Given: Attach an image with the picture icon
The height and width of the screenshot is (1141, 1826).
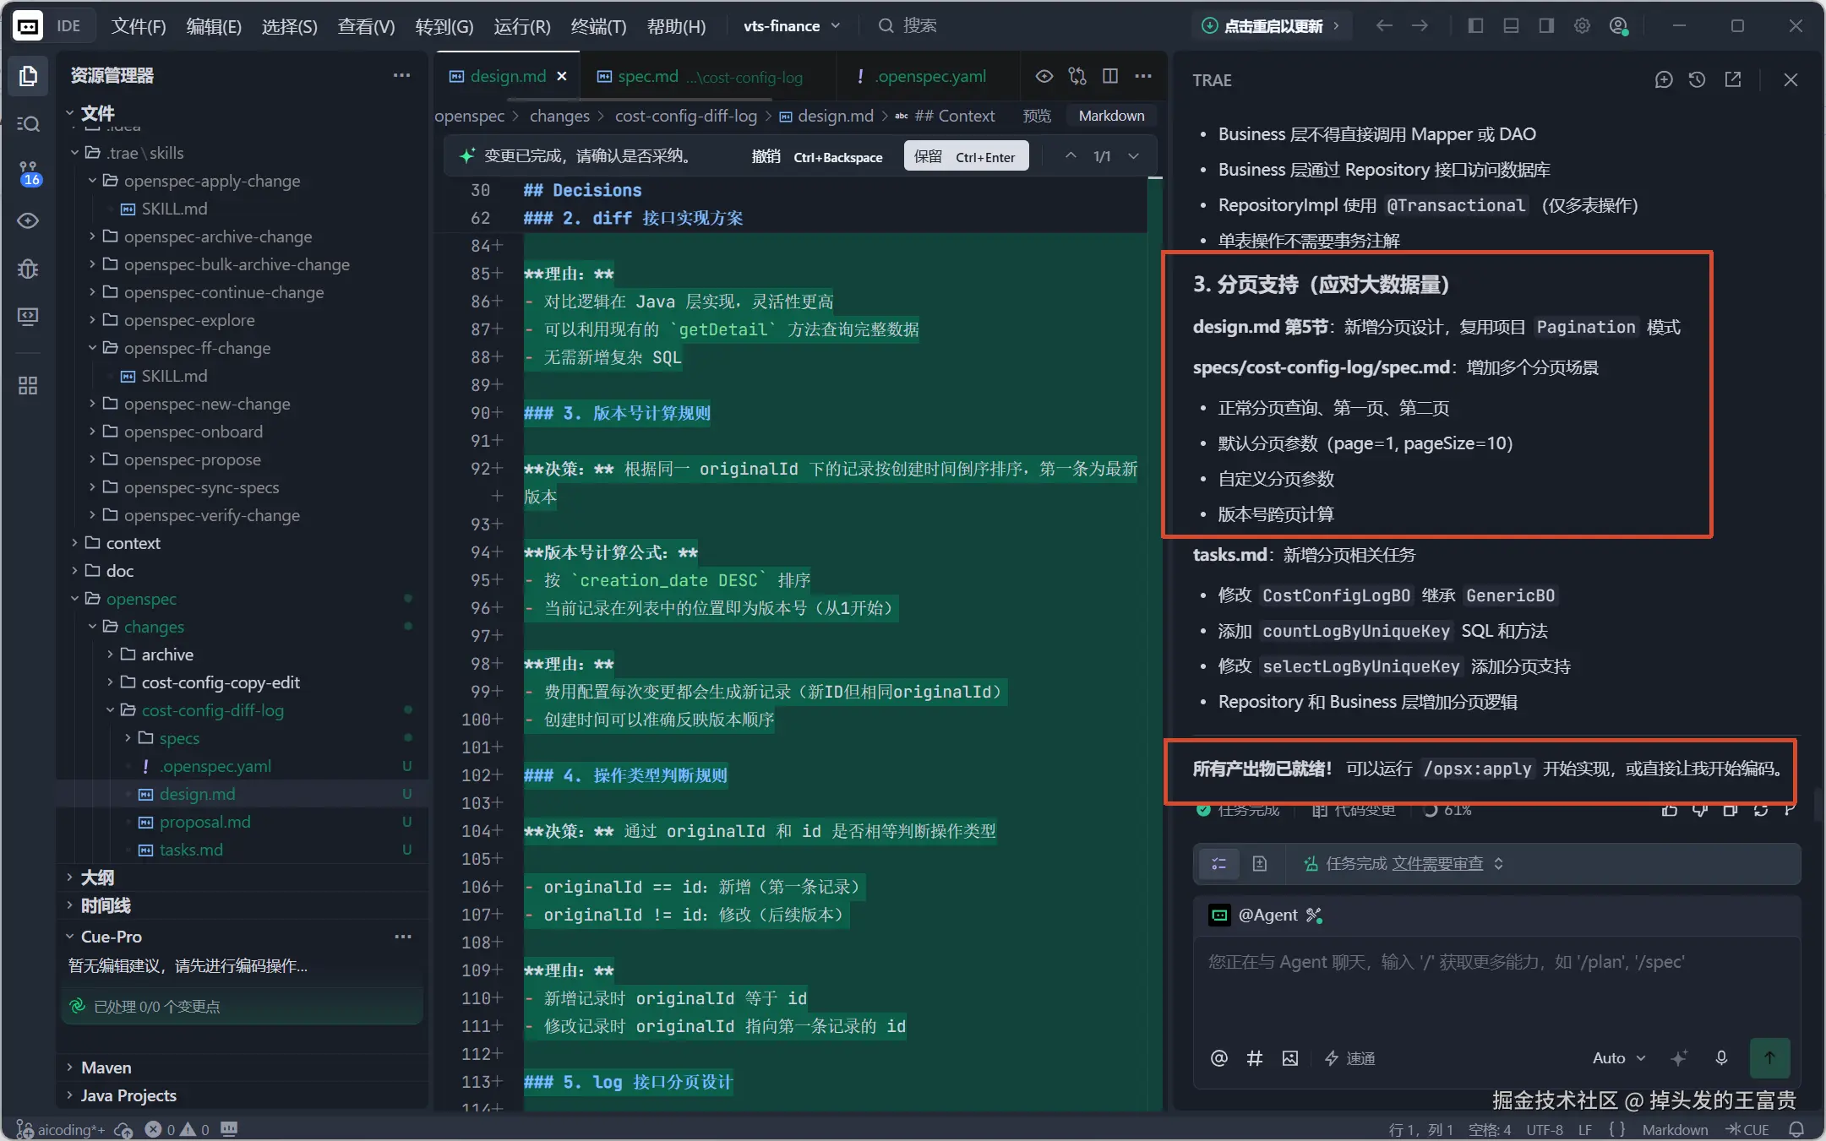Looking at the screenshot, I should (x=1289, y=1058).
